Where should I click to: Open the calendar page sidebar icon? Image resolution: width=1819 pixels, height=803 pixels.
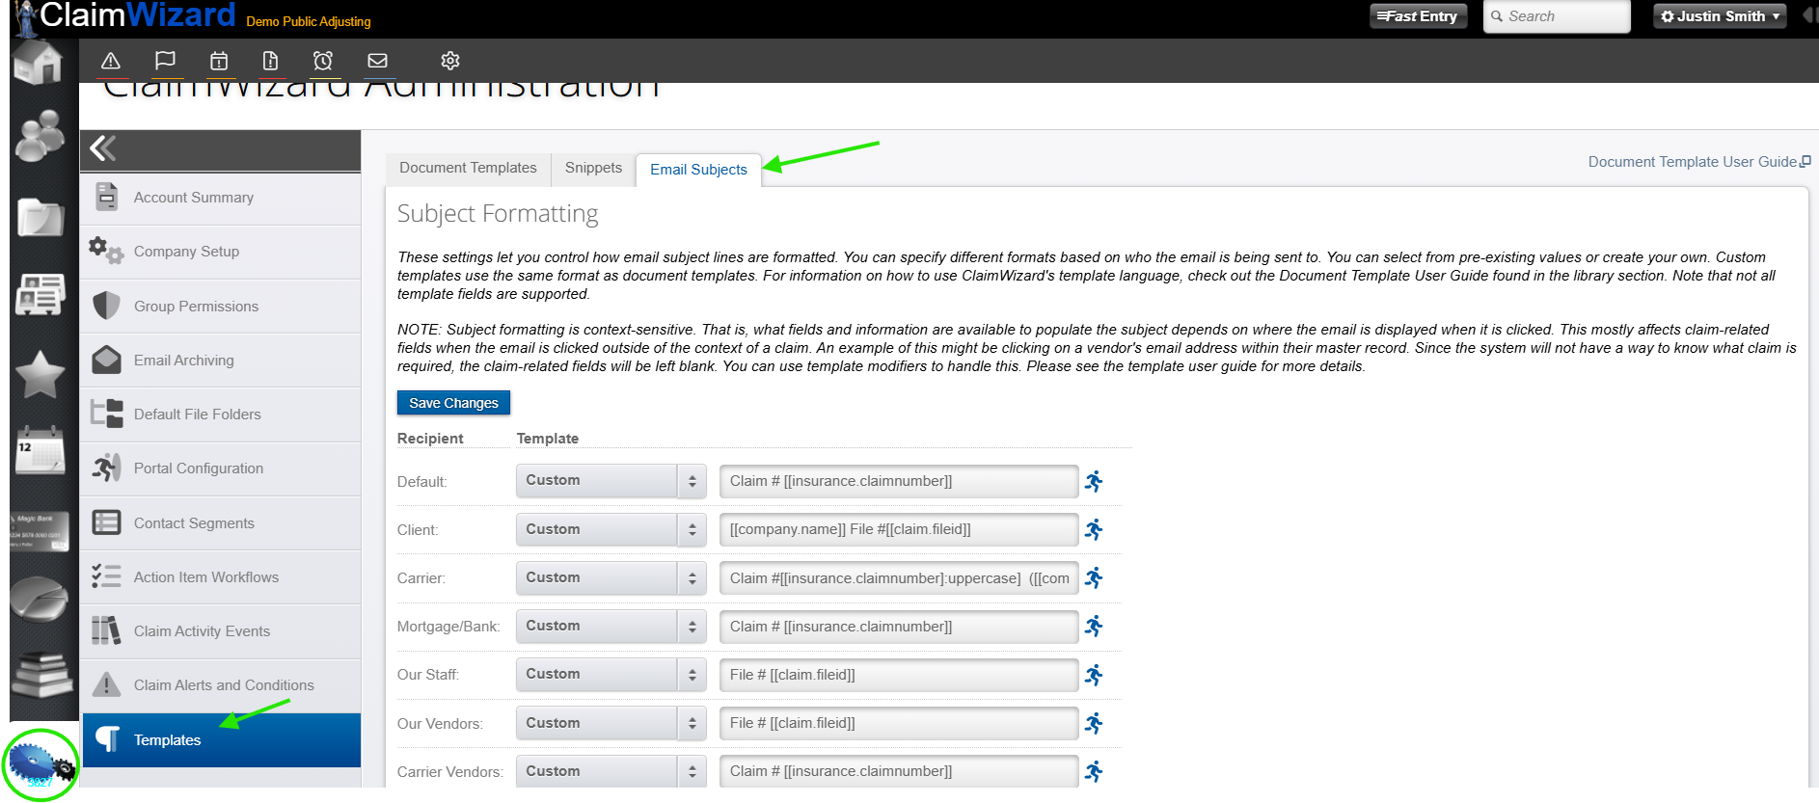[x=40, y=450]
